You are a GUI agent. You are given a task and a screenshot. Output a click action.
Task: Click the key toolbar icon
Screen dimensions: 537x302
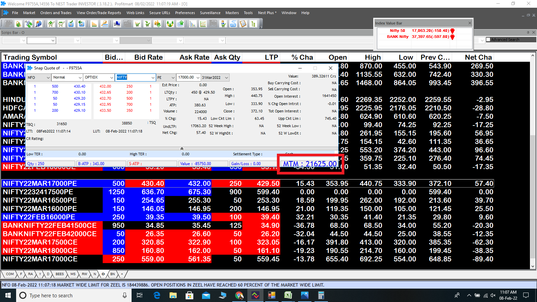click(104, 24)
